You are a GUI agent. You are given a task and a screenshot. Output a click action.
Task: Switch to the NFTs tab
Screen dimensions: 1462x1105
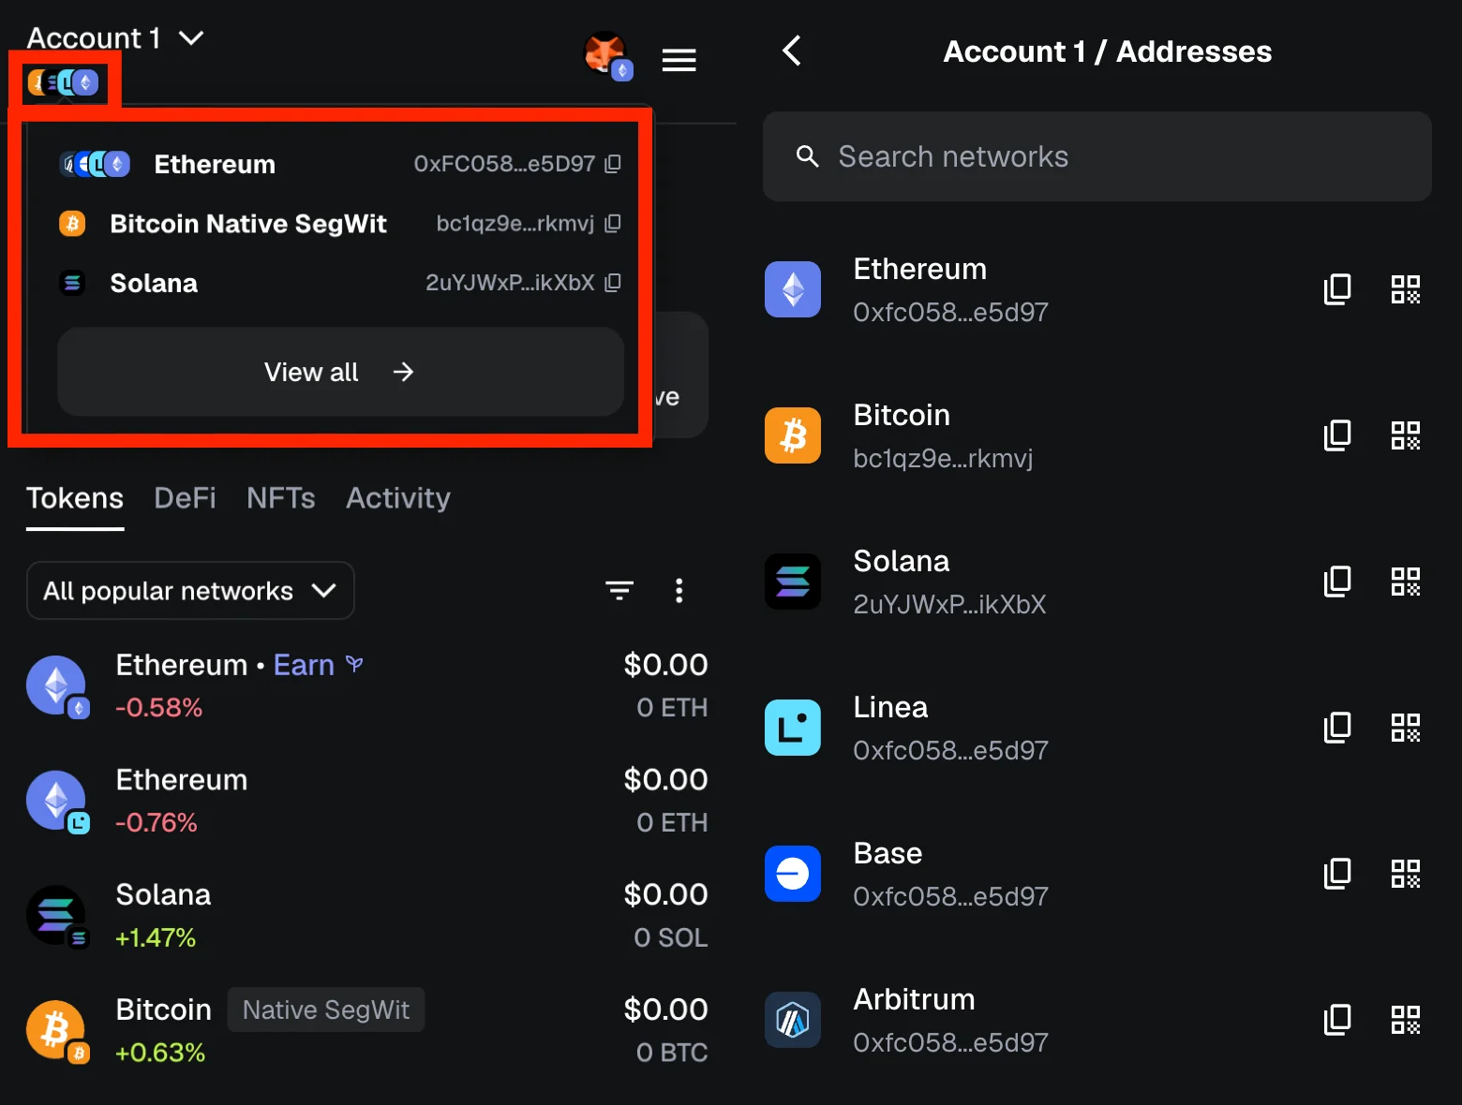[280, 497]
